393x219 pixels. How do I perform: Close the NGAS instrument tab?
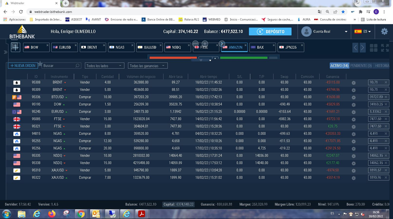tap(132, 45)
